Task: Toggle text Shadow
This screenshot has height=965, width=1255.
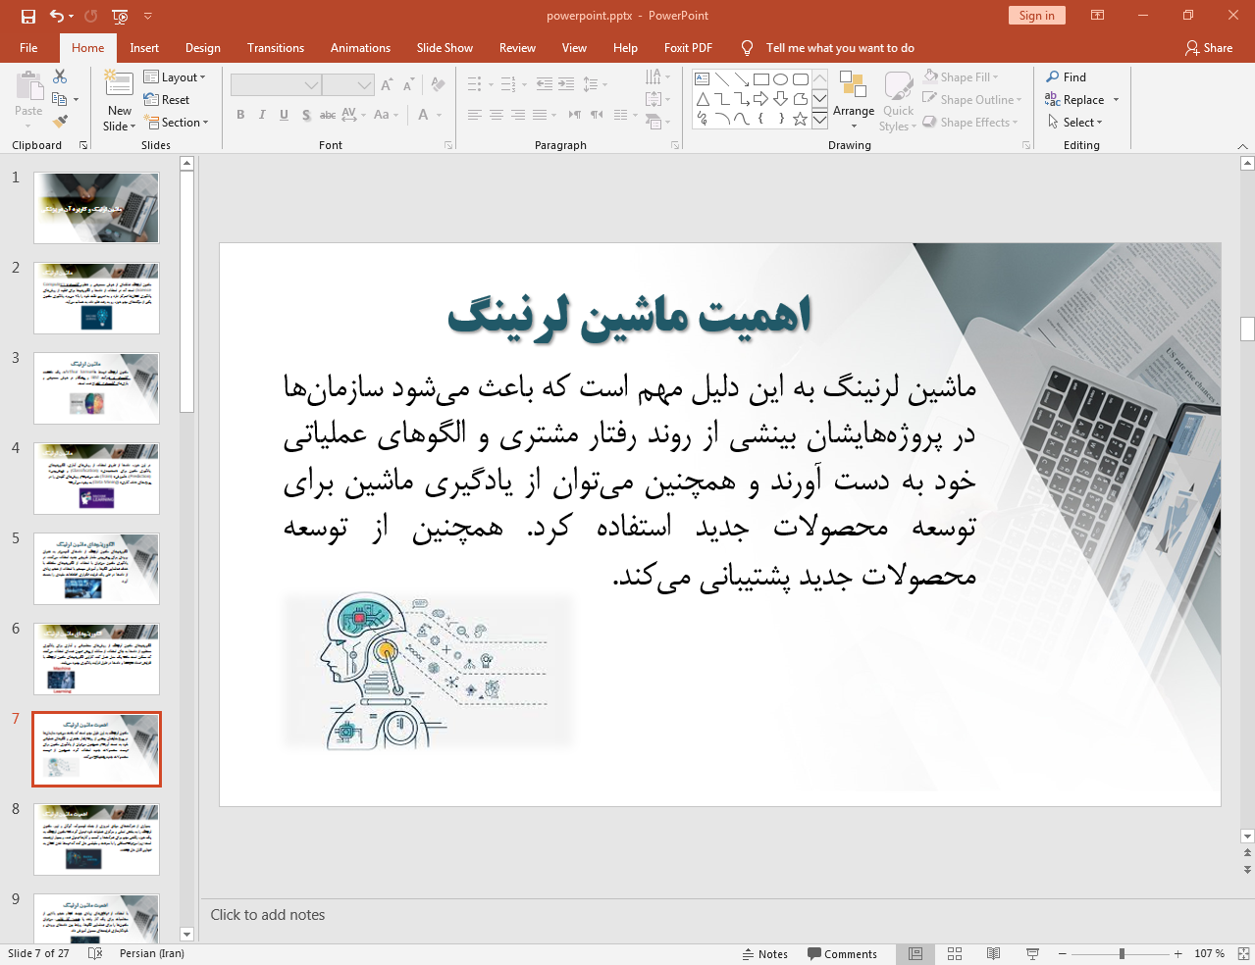Action: coord(306,115)
